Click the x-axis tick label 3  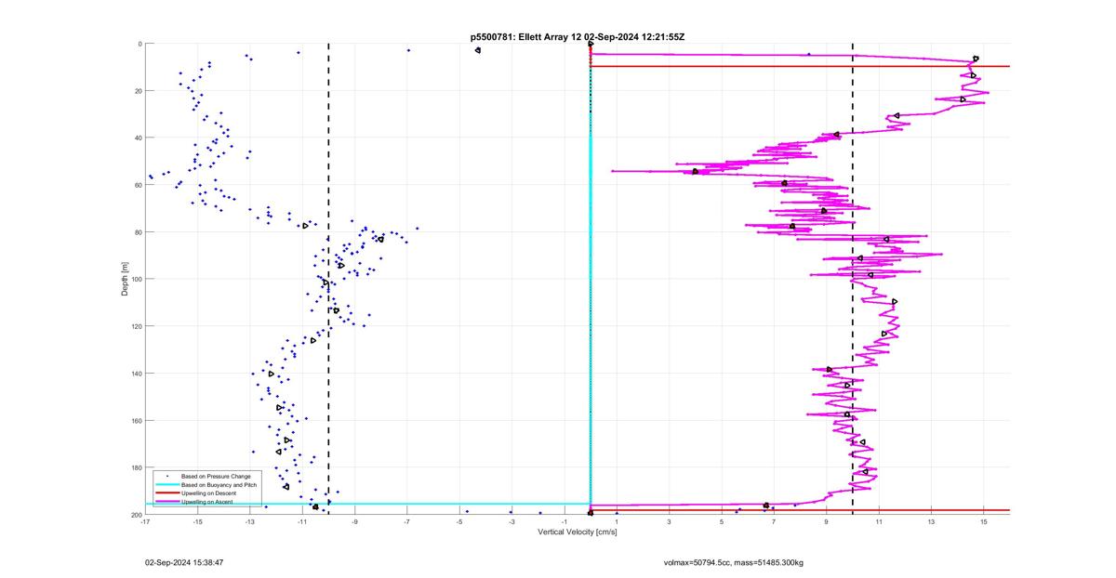pos(669,521)
